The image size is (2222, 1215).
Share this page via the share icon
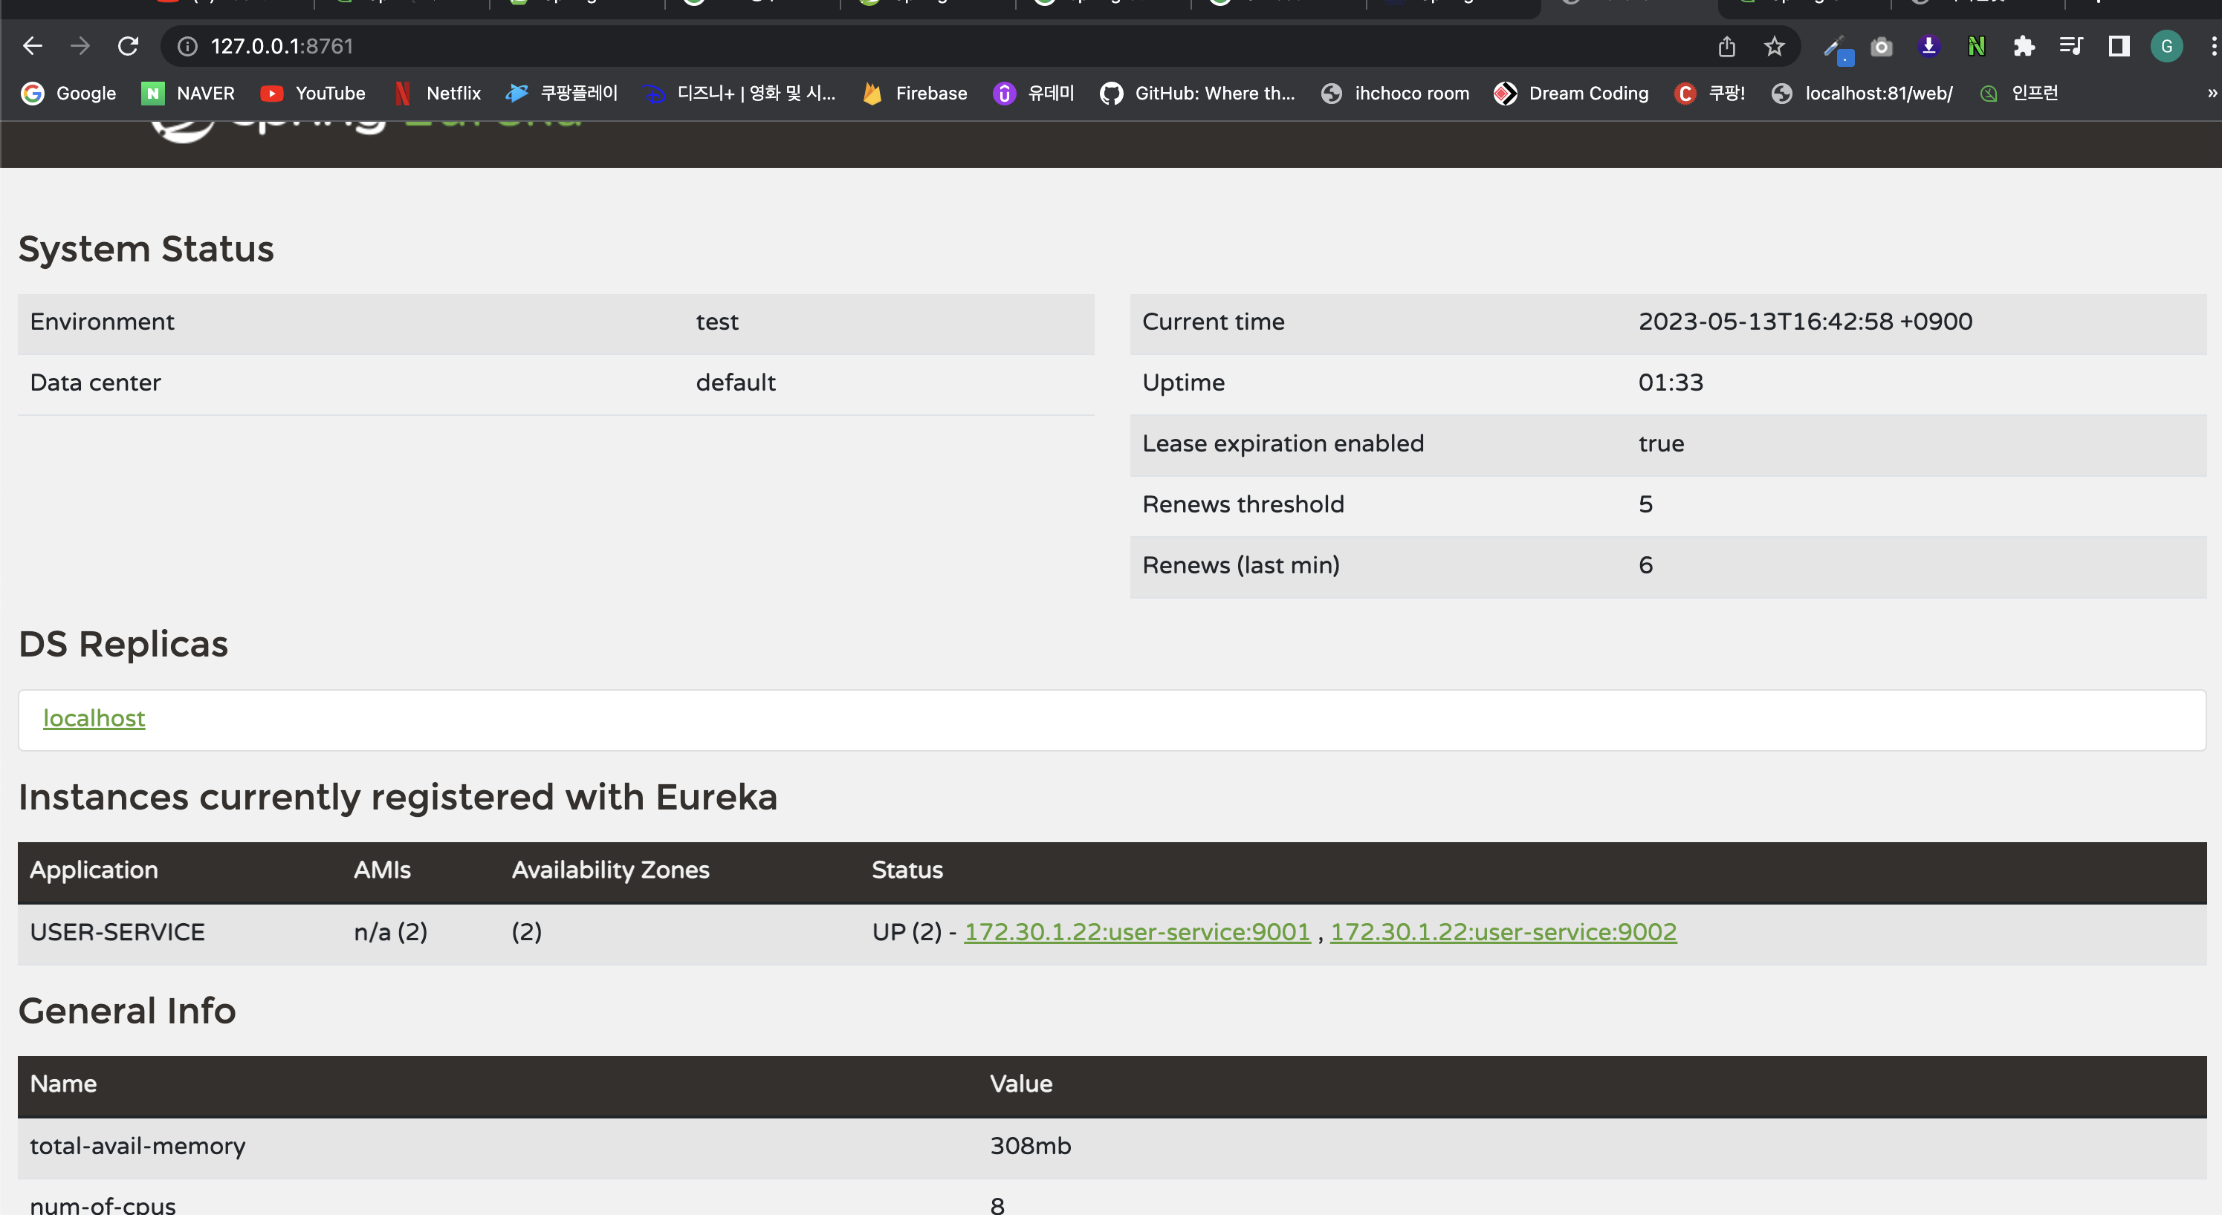[1726, 46]
